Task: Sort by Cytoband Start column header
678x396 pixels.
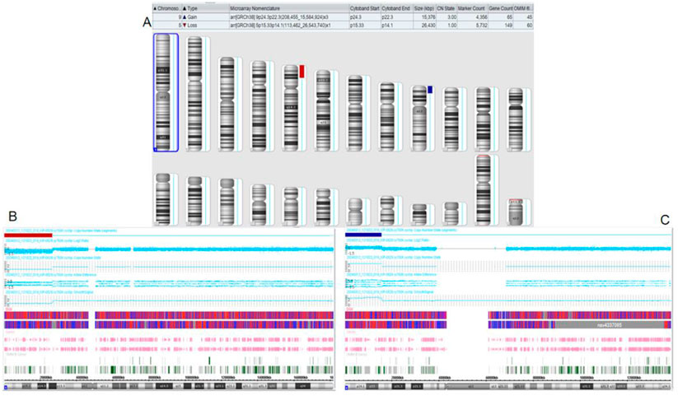Action: [x=364, y=8]
